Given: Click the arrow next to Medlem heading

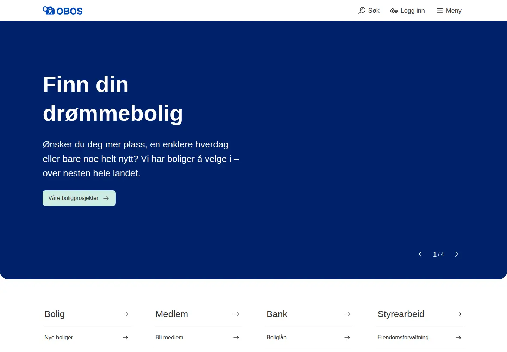Looking at the screenshot, I should pyautogui.click(x=236, y=314).
